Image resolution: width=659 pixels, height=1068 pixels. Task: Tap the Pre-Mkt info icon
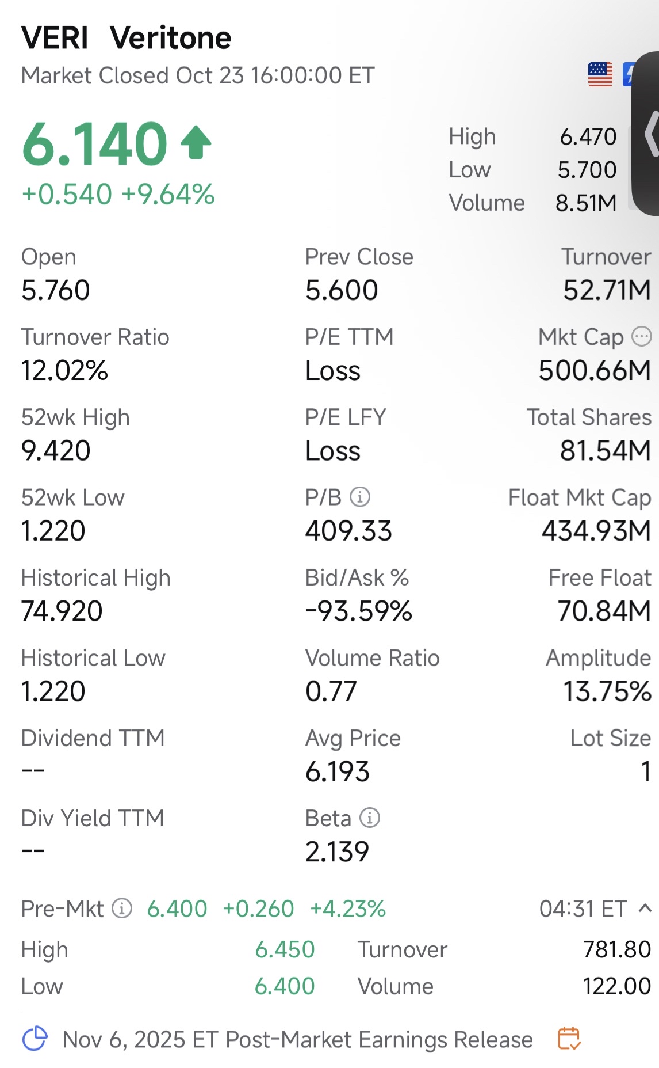122,909
